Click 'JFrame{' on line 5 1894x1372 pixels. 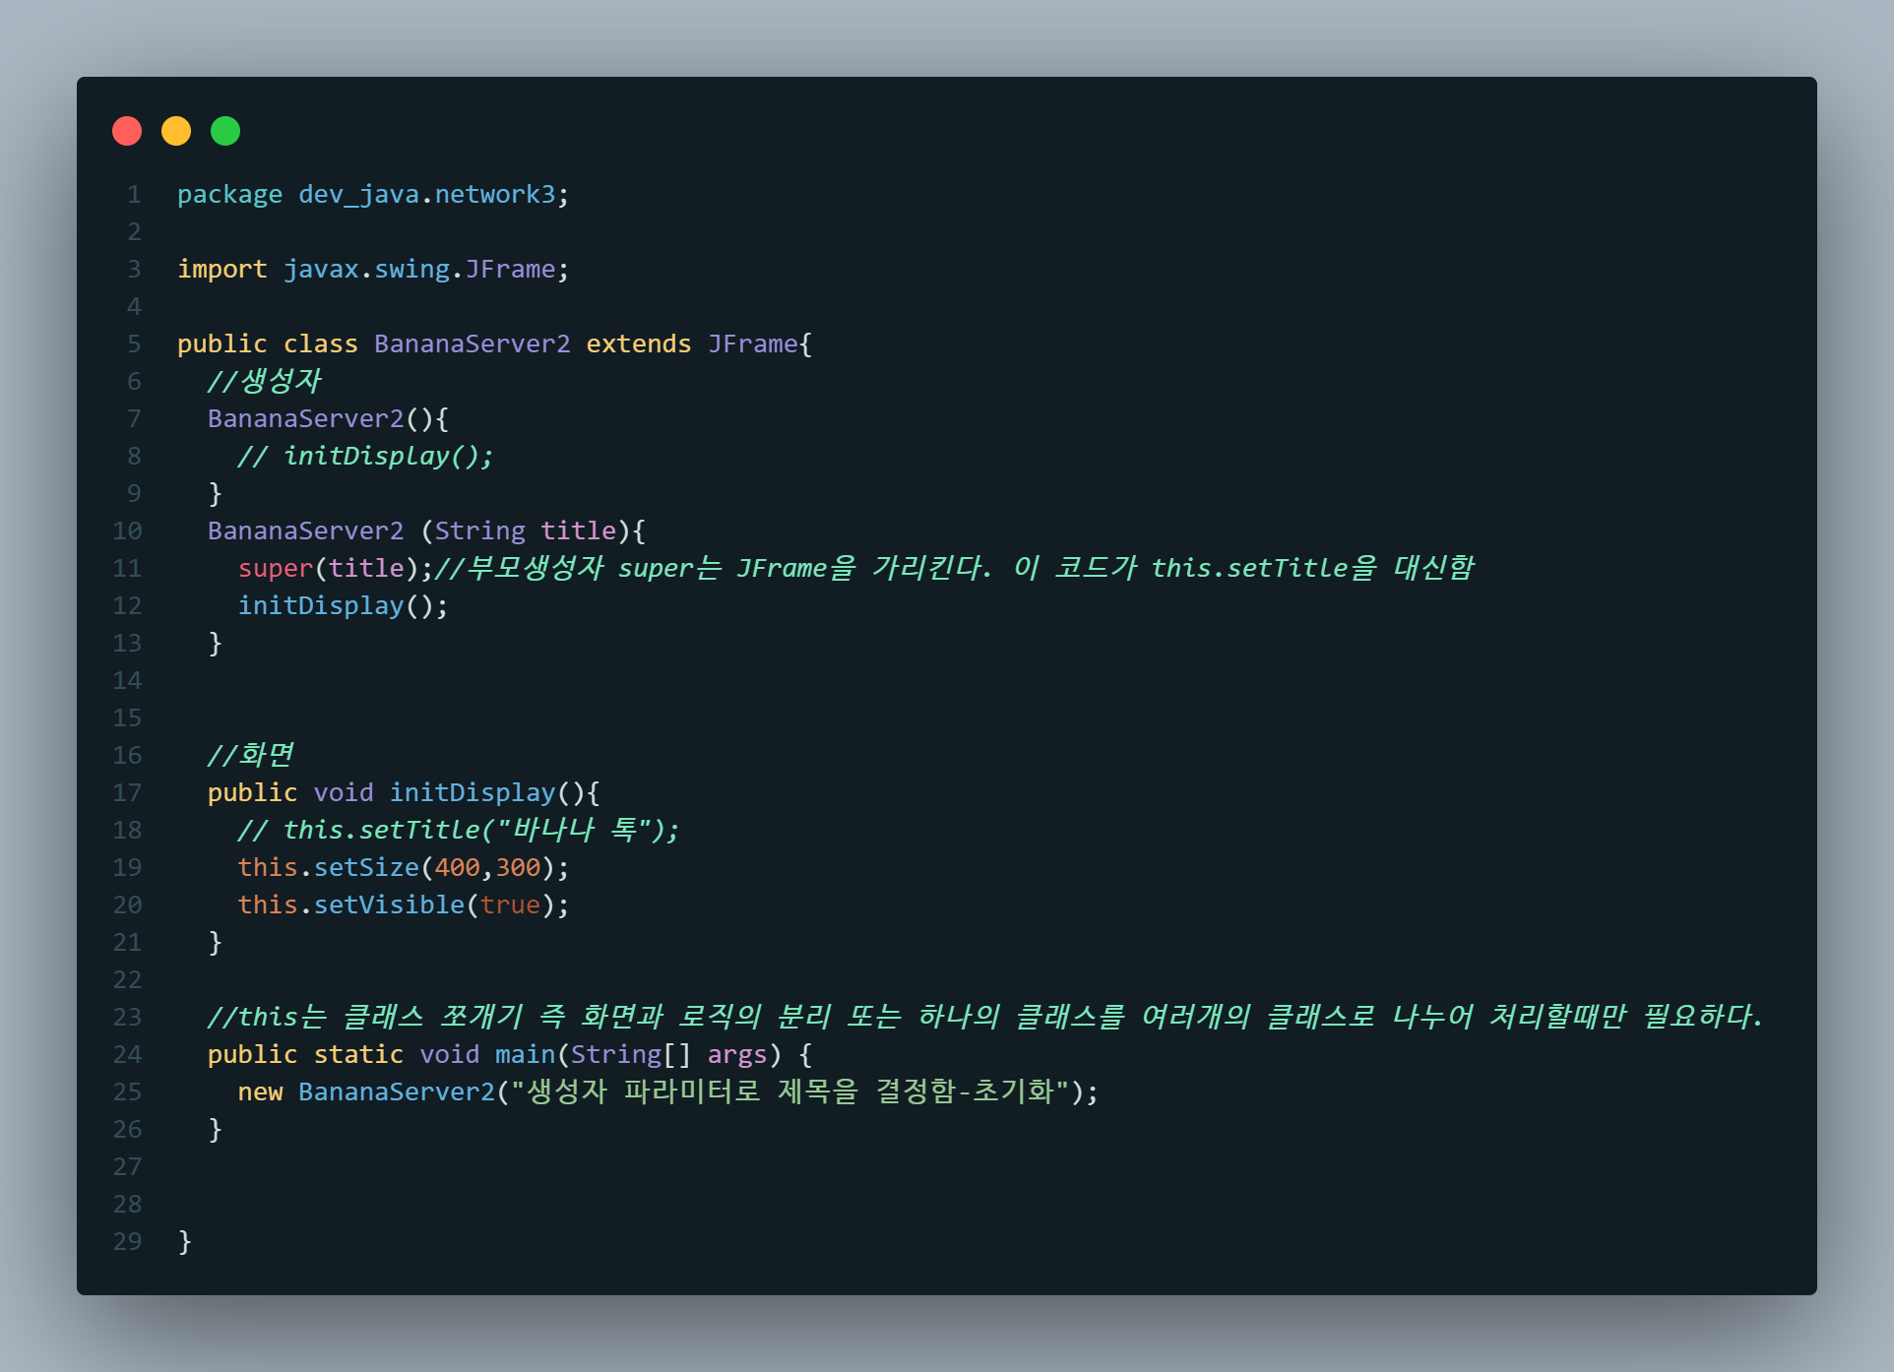tap(760, 344)
